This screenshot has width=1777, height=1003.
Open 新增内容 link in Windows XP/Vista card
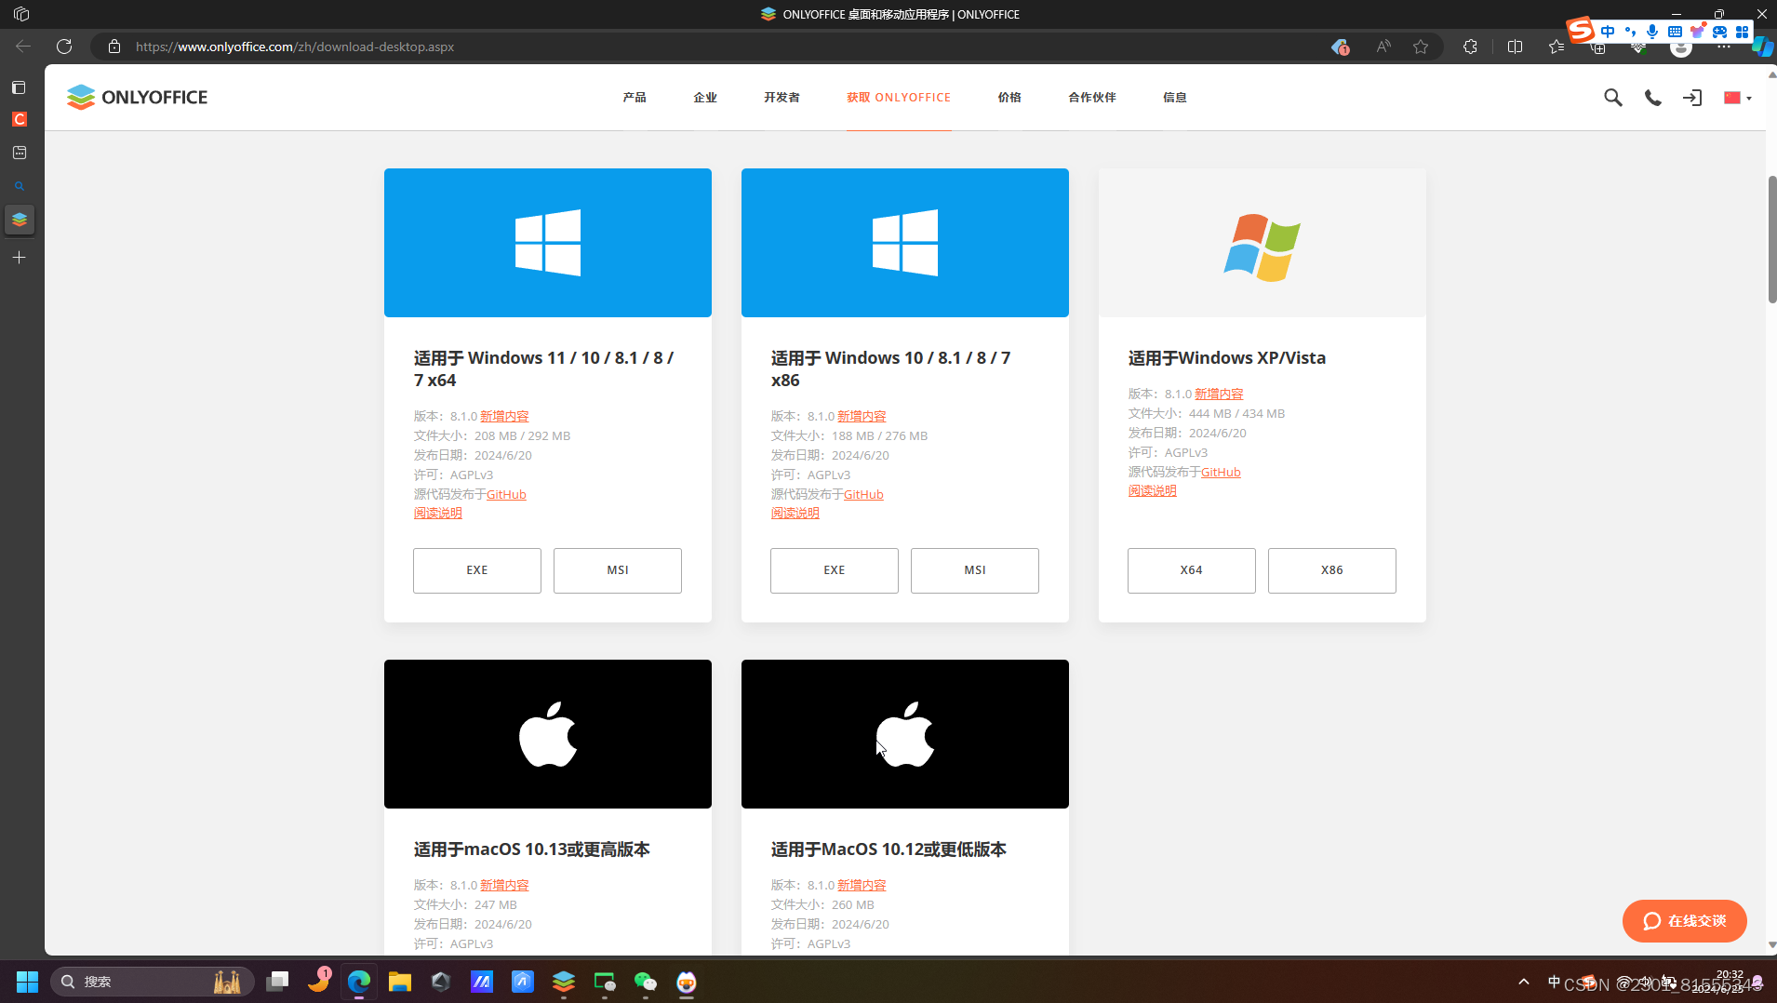1219,394
